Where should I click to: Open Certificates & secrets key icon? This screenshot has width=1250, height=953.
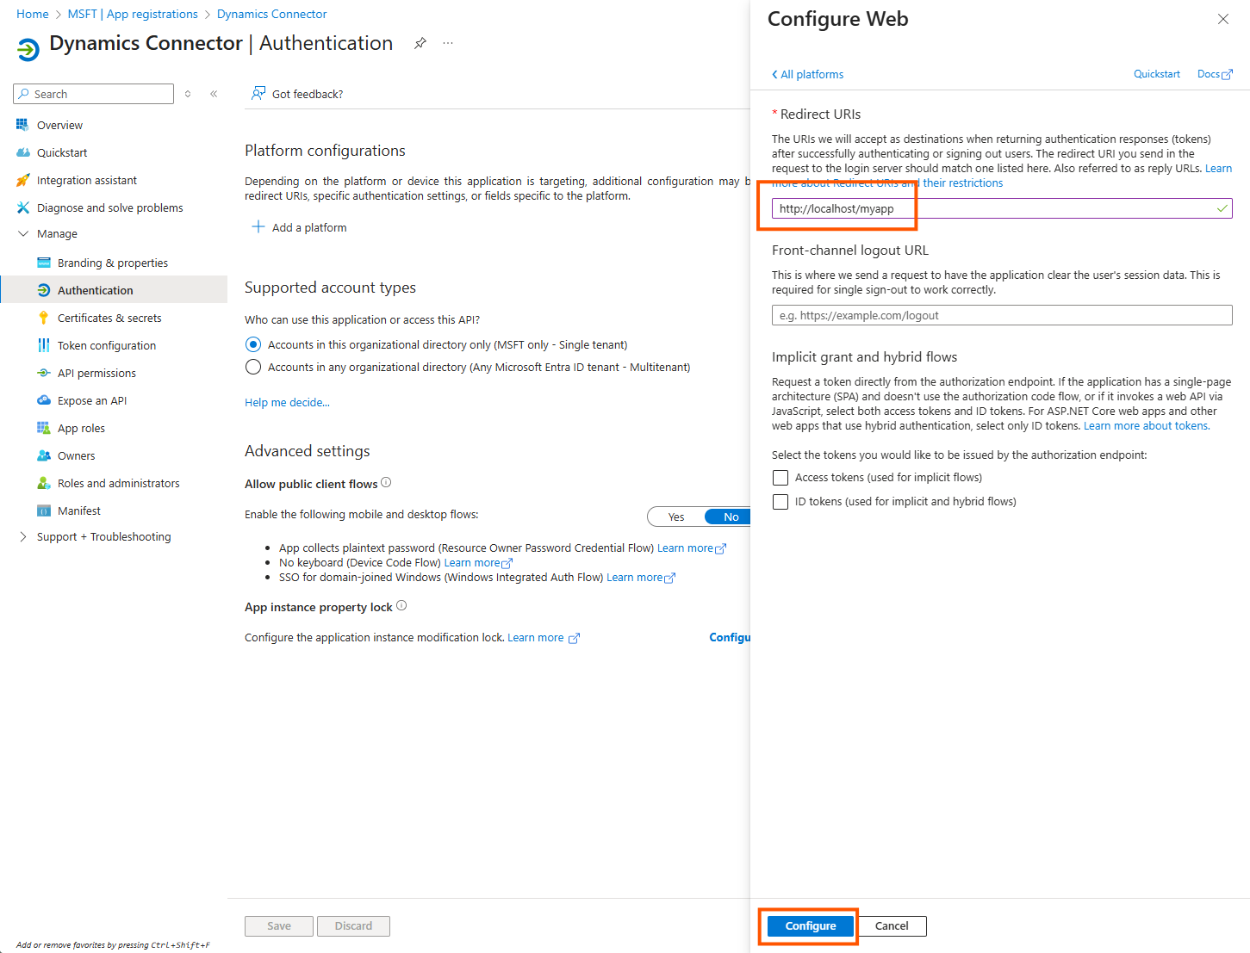(x=44, y=318)
